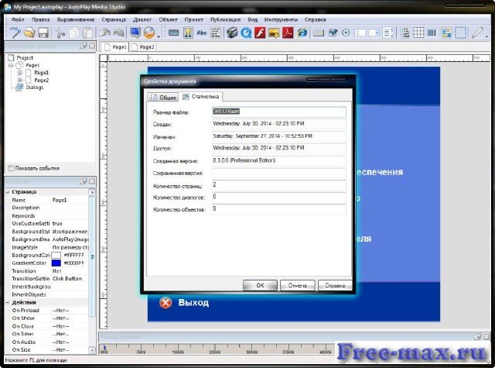The height and width of the screenshot is (368, 495).
Task: Open the Выравнивание menu
Action: pos(76,19)
